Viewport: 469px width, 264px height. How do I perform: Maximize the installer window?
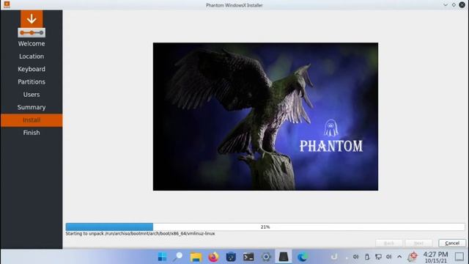pyautogui.click(x=454, y=5)
